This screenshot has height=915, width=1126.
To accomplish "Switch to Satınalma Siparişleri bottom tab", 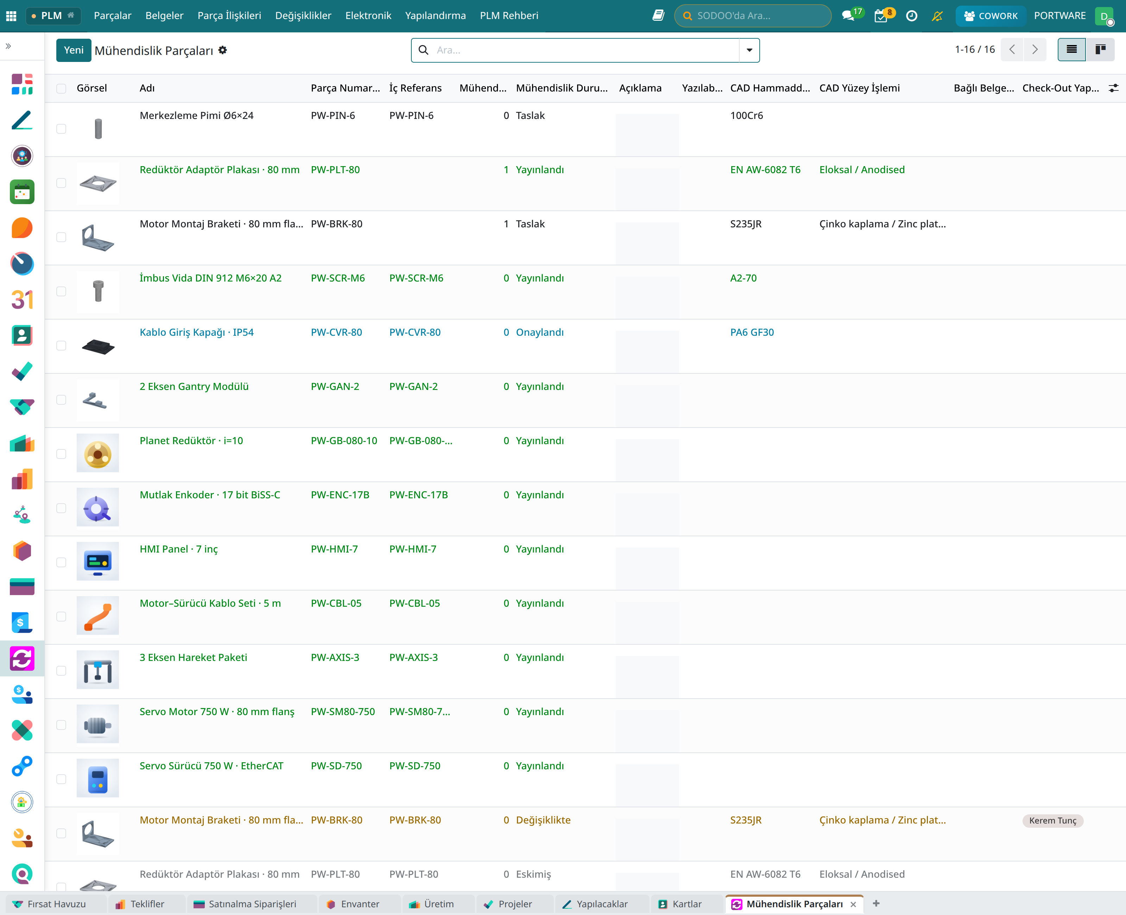I will [x=252, y=904].
